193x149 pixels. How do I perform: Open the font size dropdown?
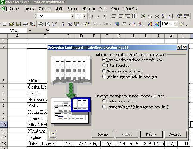(84, 16)
